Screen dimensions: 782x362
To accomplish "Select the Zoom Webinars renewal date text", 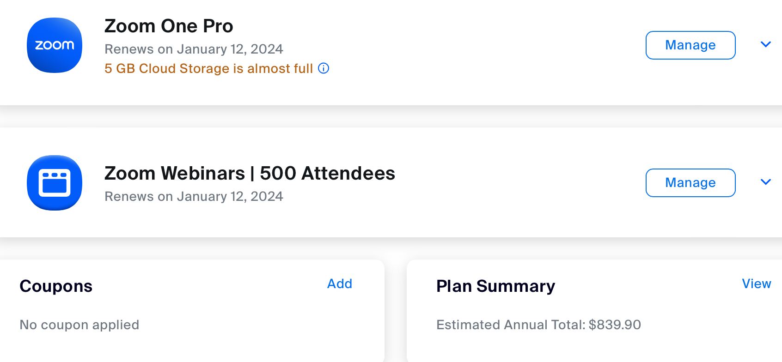I will point(194,196).
